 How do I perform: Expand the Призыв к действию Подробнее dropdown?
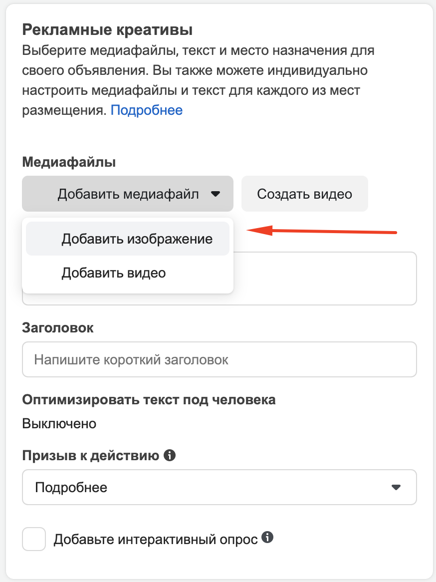point(219,487)
